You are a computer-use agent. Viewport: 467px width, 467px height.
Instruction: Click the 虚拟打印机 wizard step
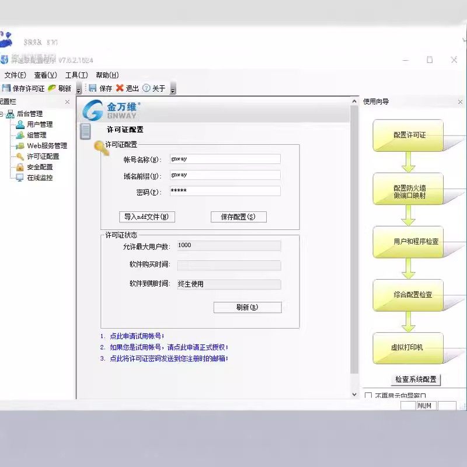click(x=408, y=348)
